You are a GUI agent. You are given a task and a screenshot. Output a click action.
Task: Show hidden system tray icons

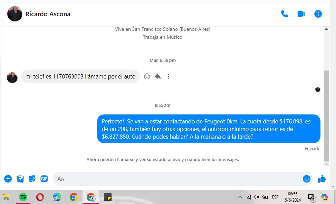pos(240,197)
